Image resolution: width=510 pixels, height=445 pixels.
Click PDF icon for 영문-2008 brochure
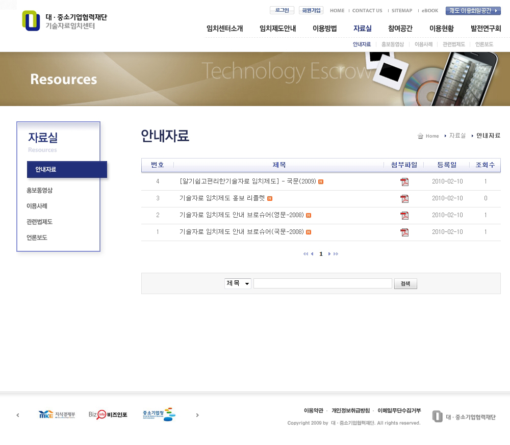pos(404,216)
